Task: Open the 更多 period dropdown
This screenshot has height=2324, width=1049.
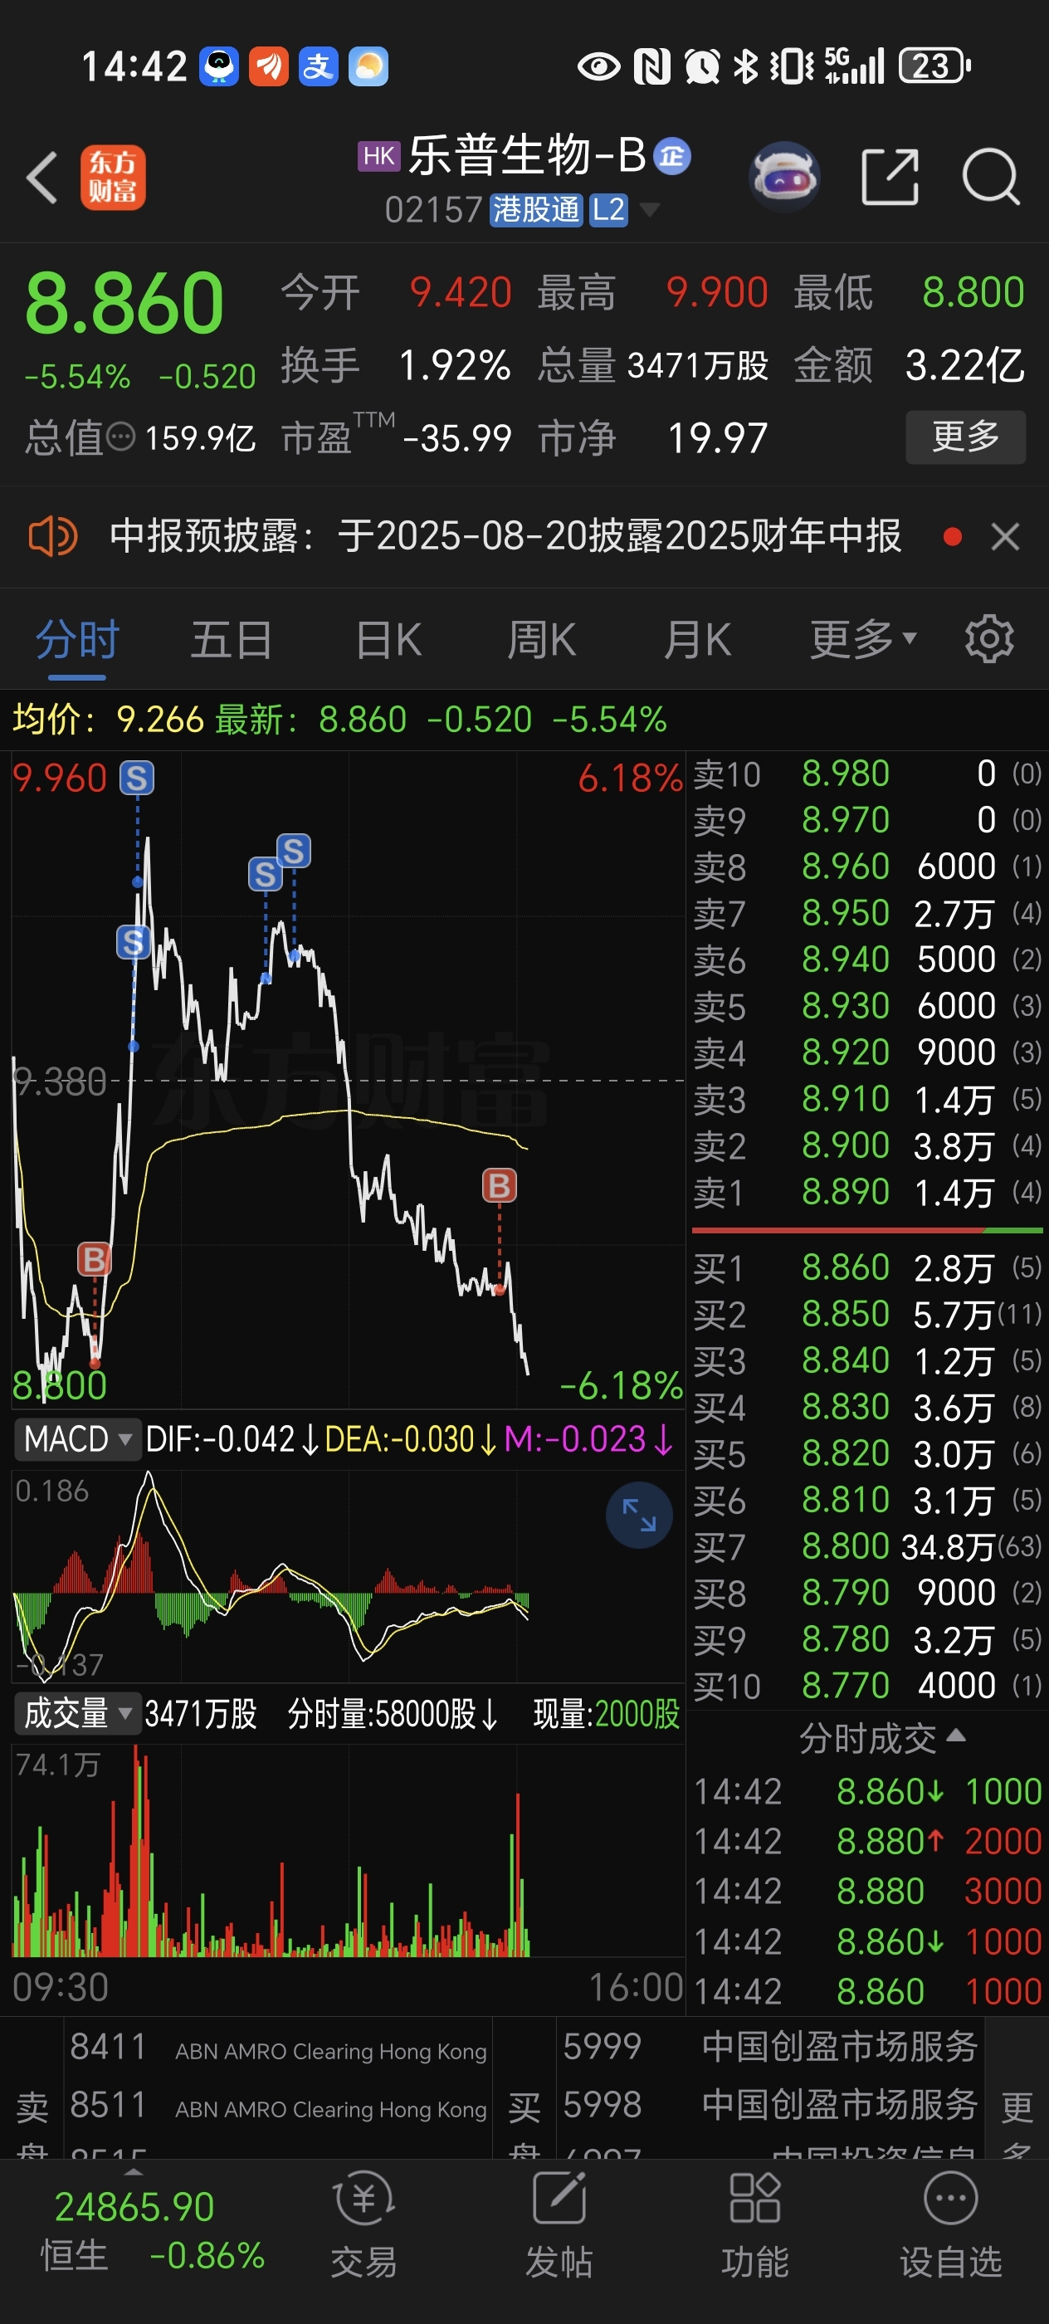Action: 862,640
